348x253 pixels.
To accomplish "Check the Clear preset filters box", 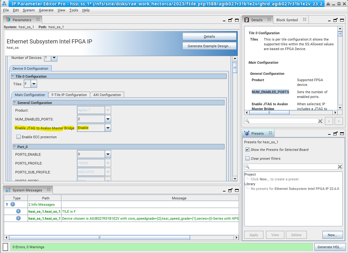I will 247,159.
